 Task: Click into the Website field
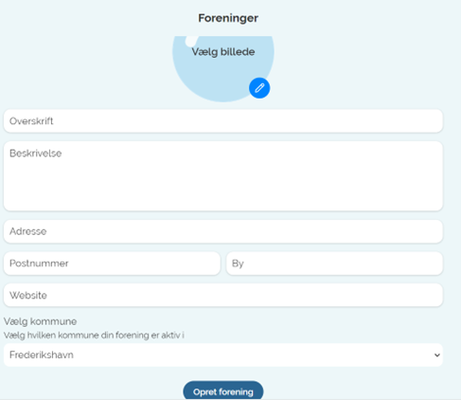(x=223, y=295)
